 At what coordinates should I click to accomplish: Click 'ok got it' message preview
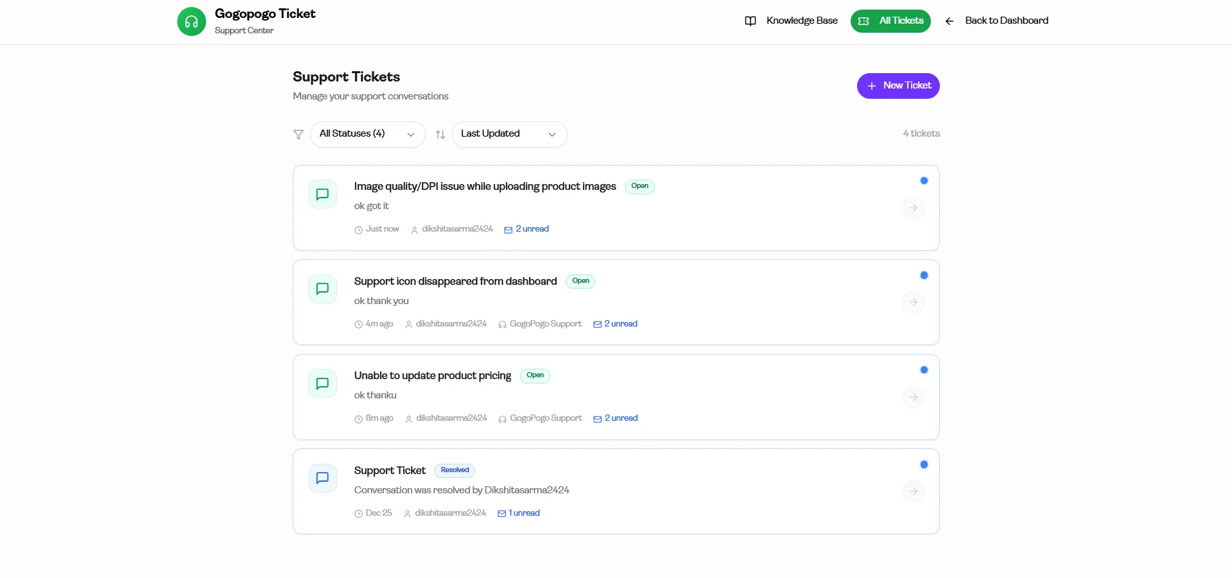pyautogui.click(x=372, y=206)
